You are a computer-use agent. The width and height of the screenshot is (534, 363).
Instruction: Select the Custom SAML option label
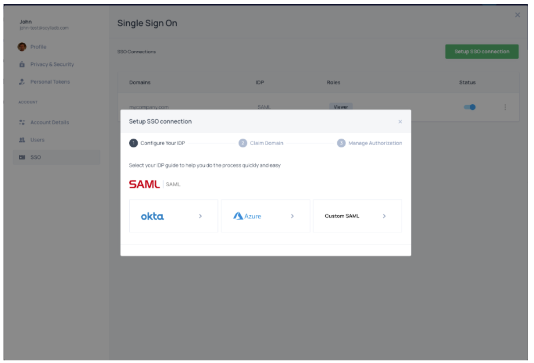click(x=342, y=216)
